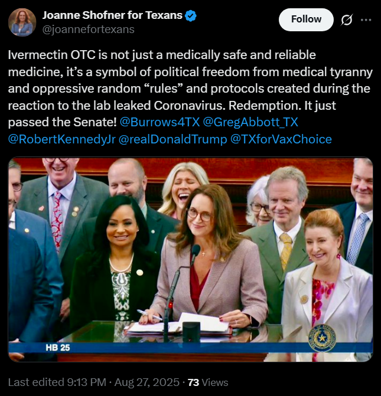Open the display name Joanne Shofner for Texans
This screenshot has width=381, height=396.
(112, 15)
